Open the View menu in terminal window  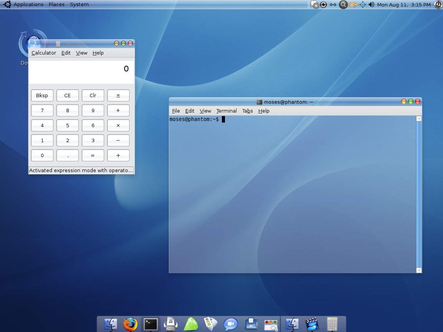pyautogui.click(x=205, y=111)
